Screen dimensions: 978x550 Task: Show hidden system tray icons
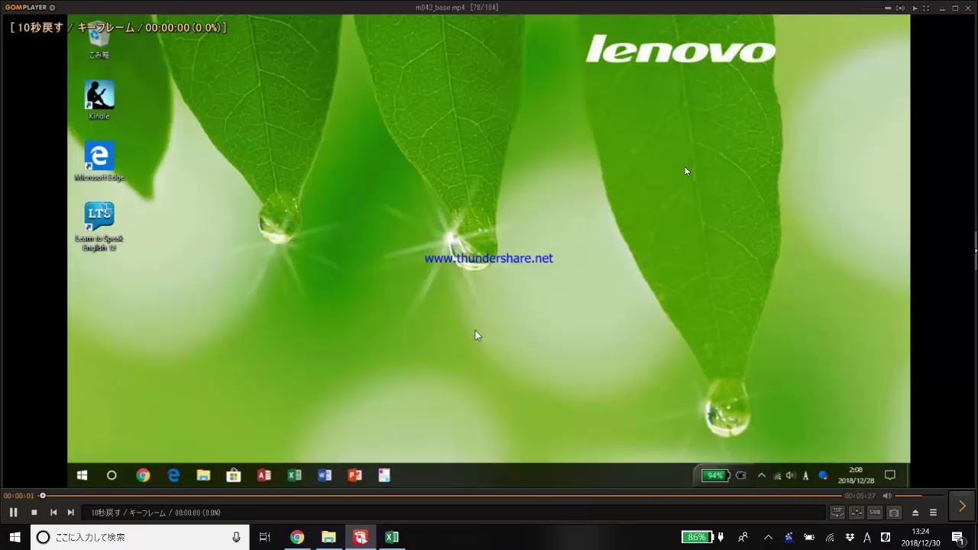(x=768, y=537)
